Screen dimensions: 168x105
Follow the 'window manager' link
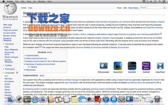(x=72, y=80)
